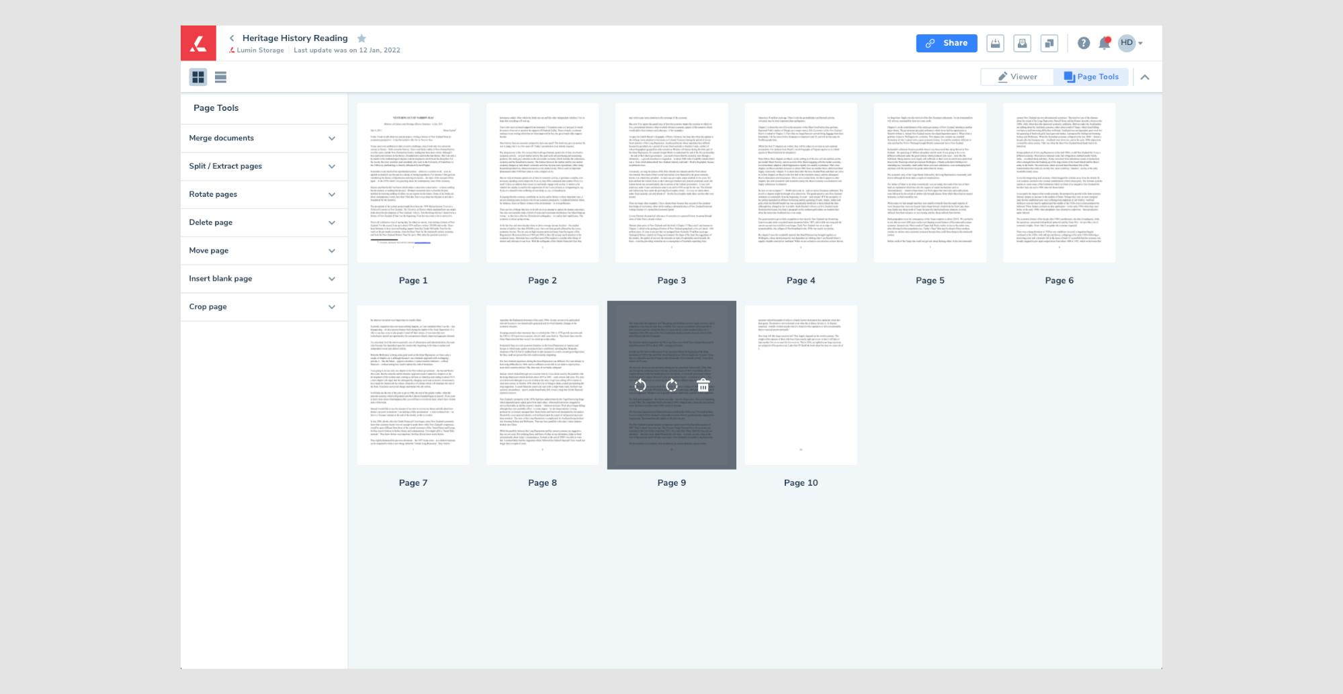Expand the Delete page section
The height and width of the screenshot is (694, 1343).
pyautogui.click(x=264, y=223)
